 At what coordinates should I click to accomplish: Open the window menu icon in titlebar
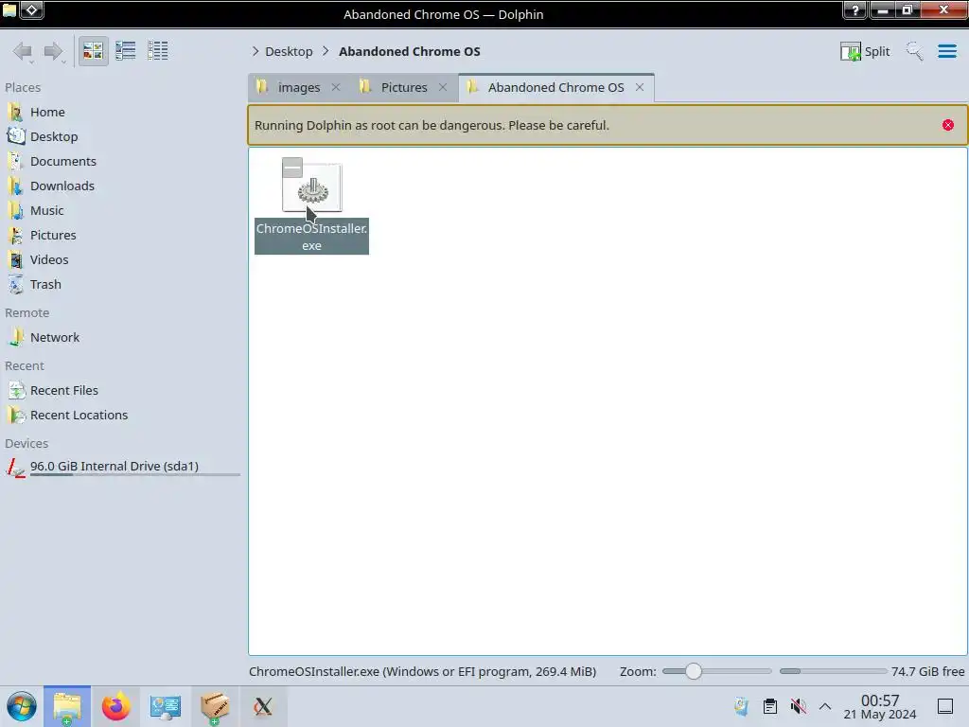coord(9,9)
